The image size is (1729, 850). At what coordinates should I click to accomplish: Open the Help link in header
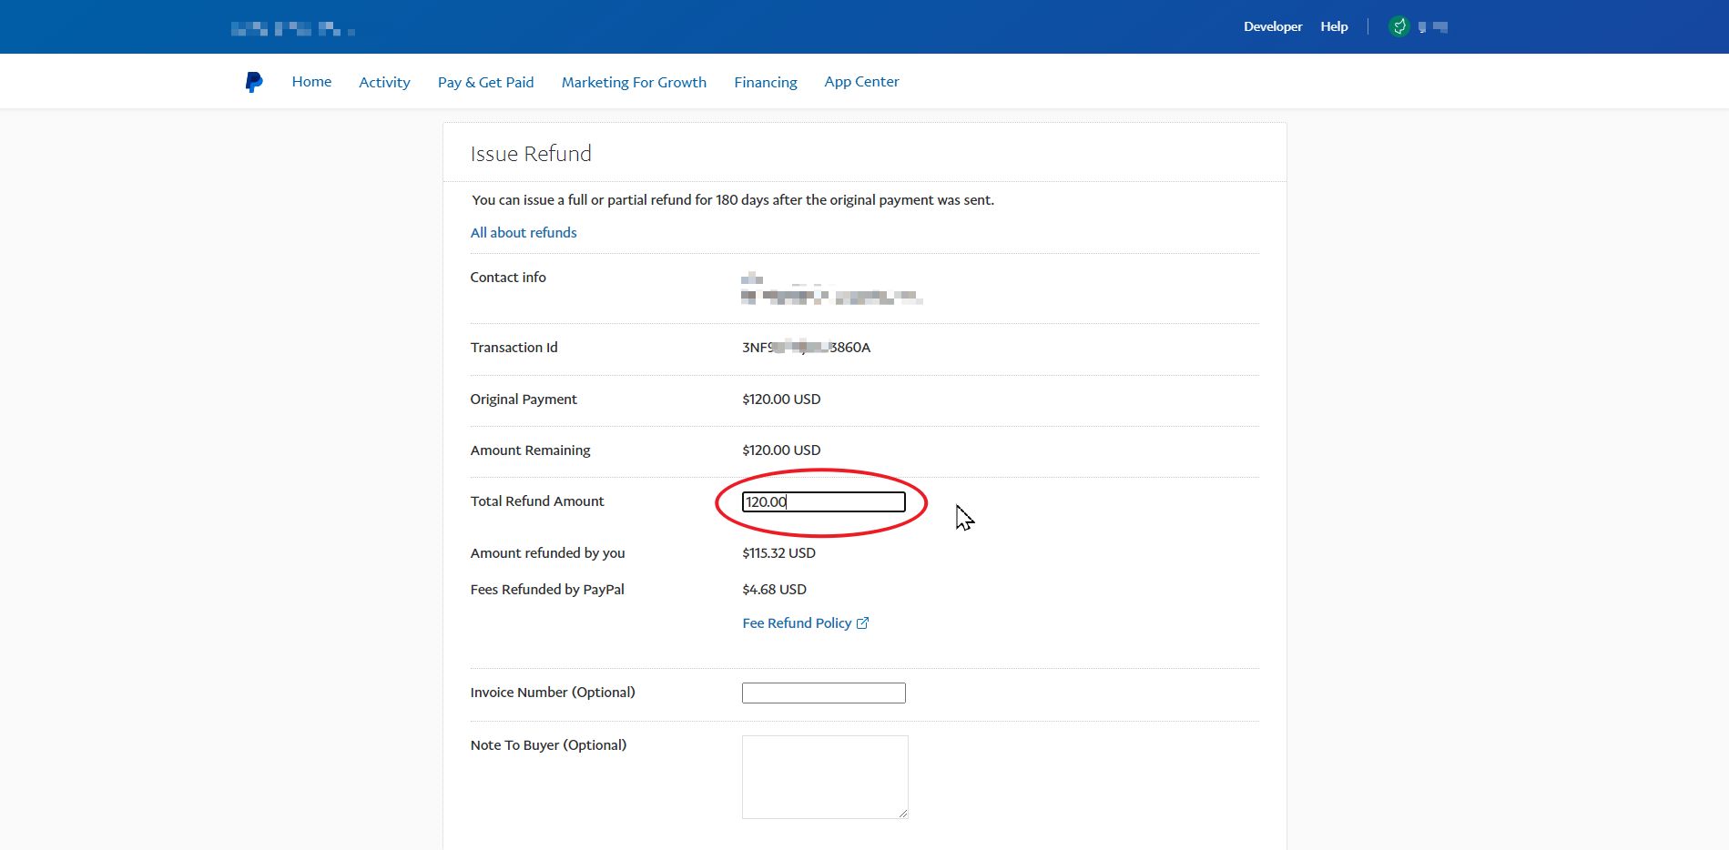pyautogui.click(x=1334, y=26)
